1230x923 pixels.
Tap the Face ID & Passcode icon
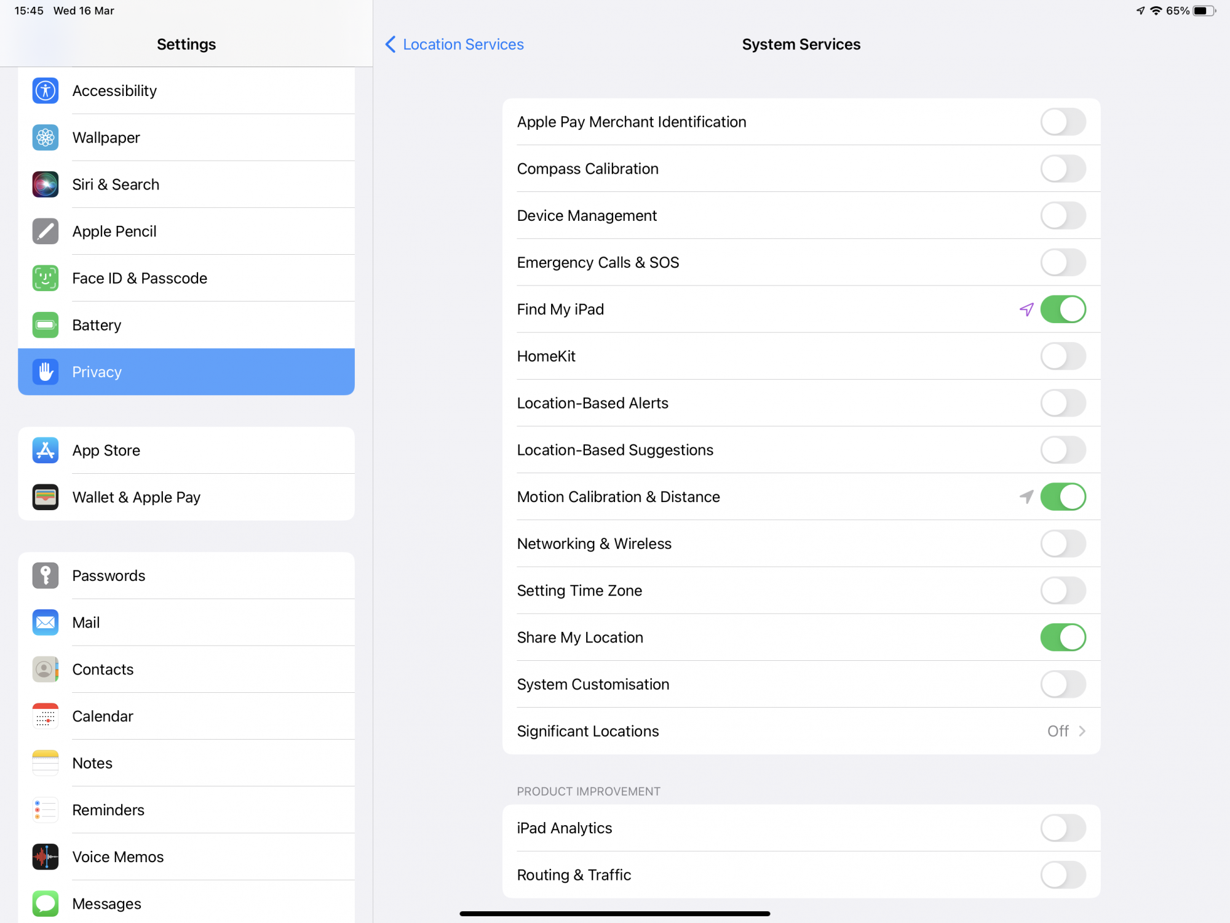[46, 278]
